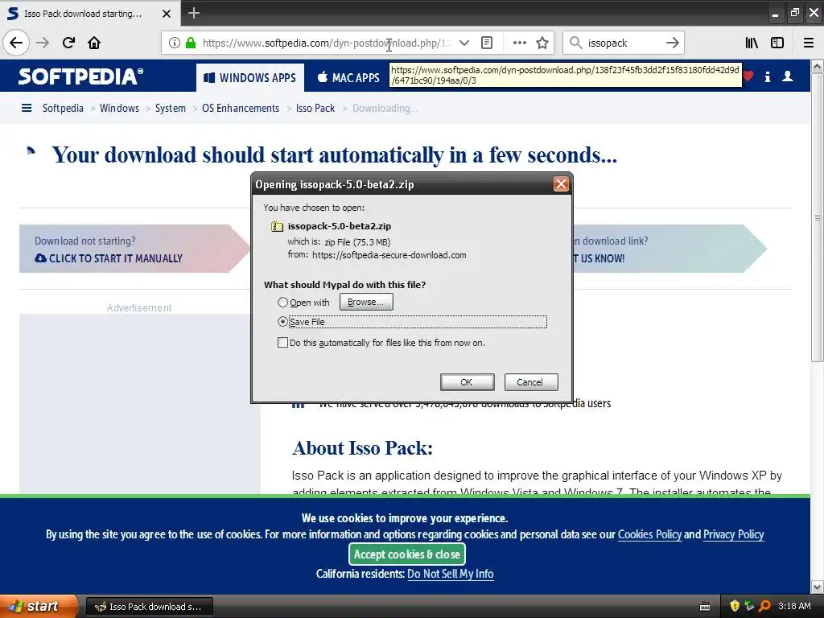This screenshot has height=618, width=824.
Task: Click the vertical scrollbar thumb
Action: pos(818,217)
